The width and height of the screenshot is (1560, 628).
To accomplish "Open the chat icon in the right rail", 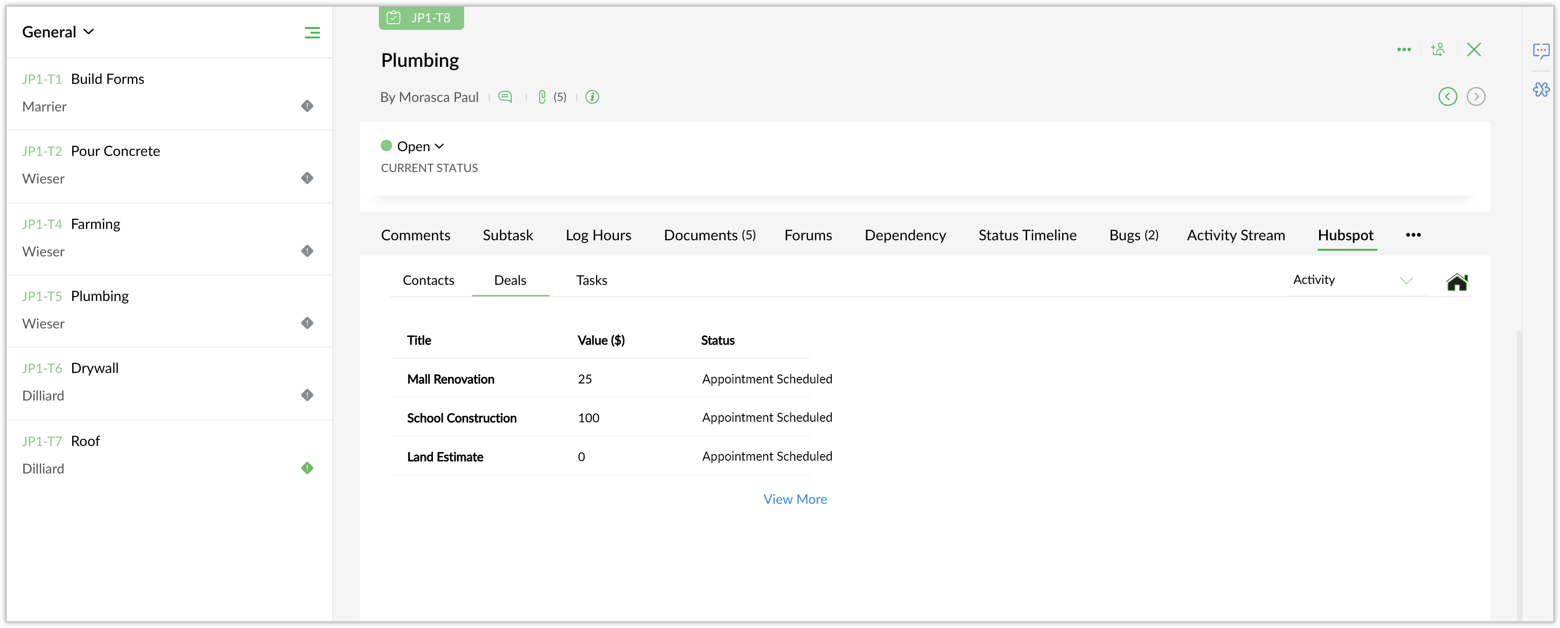I will (x=1541, y=51).
